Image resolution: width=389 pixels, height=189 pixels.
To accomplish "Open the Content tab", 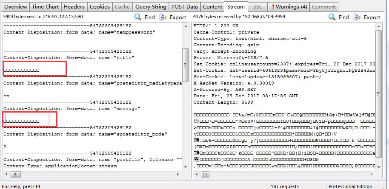I will coord(212,7).
